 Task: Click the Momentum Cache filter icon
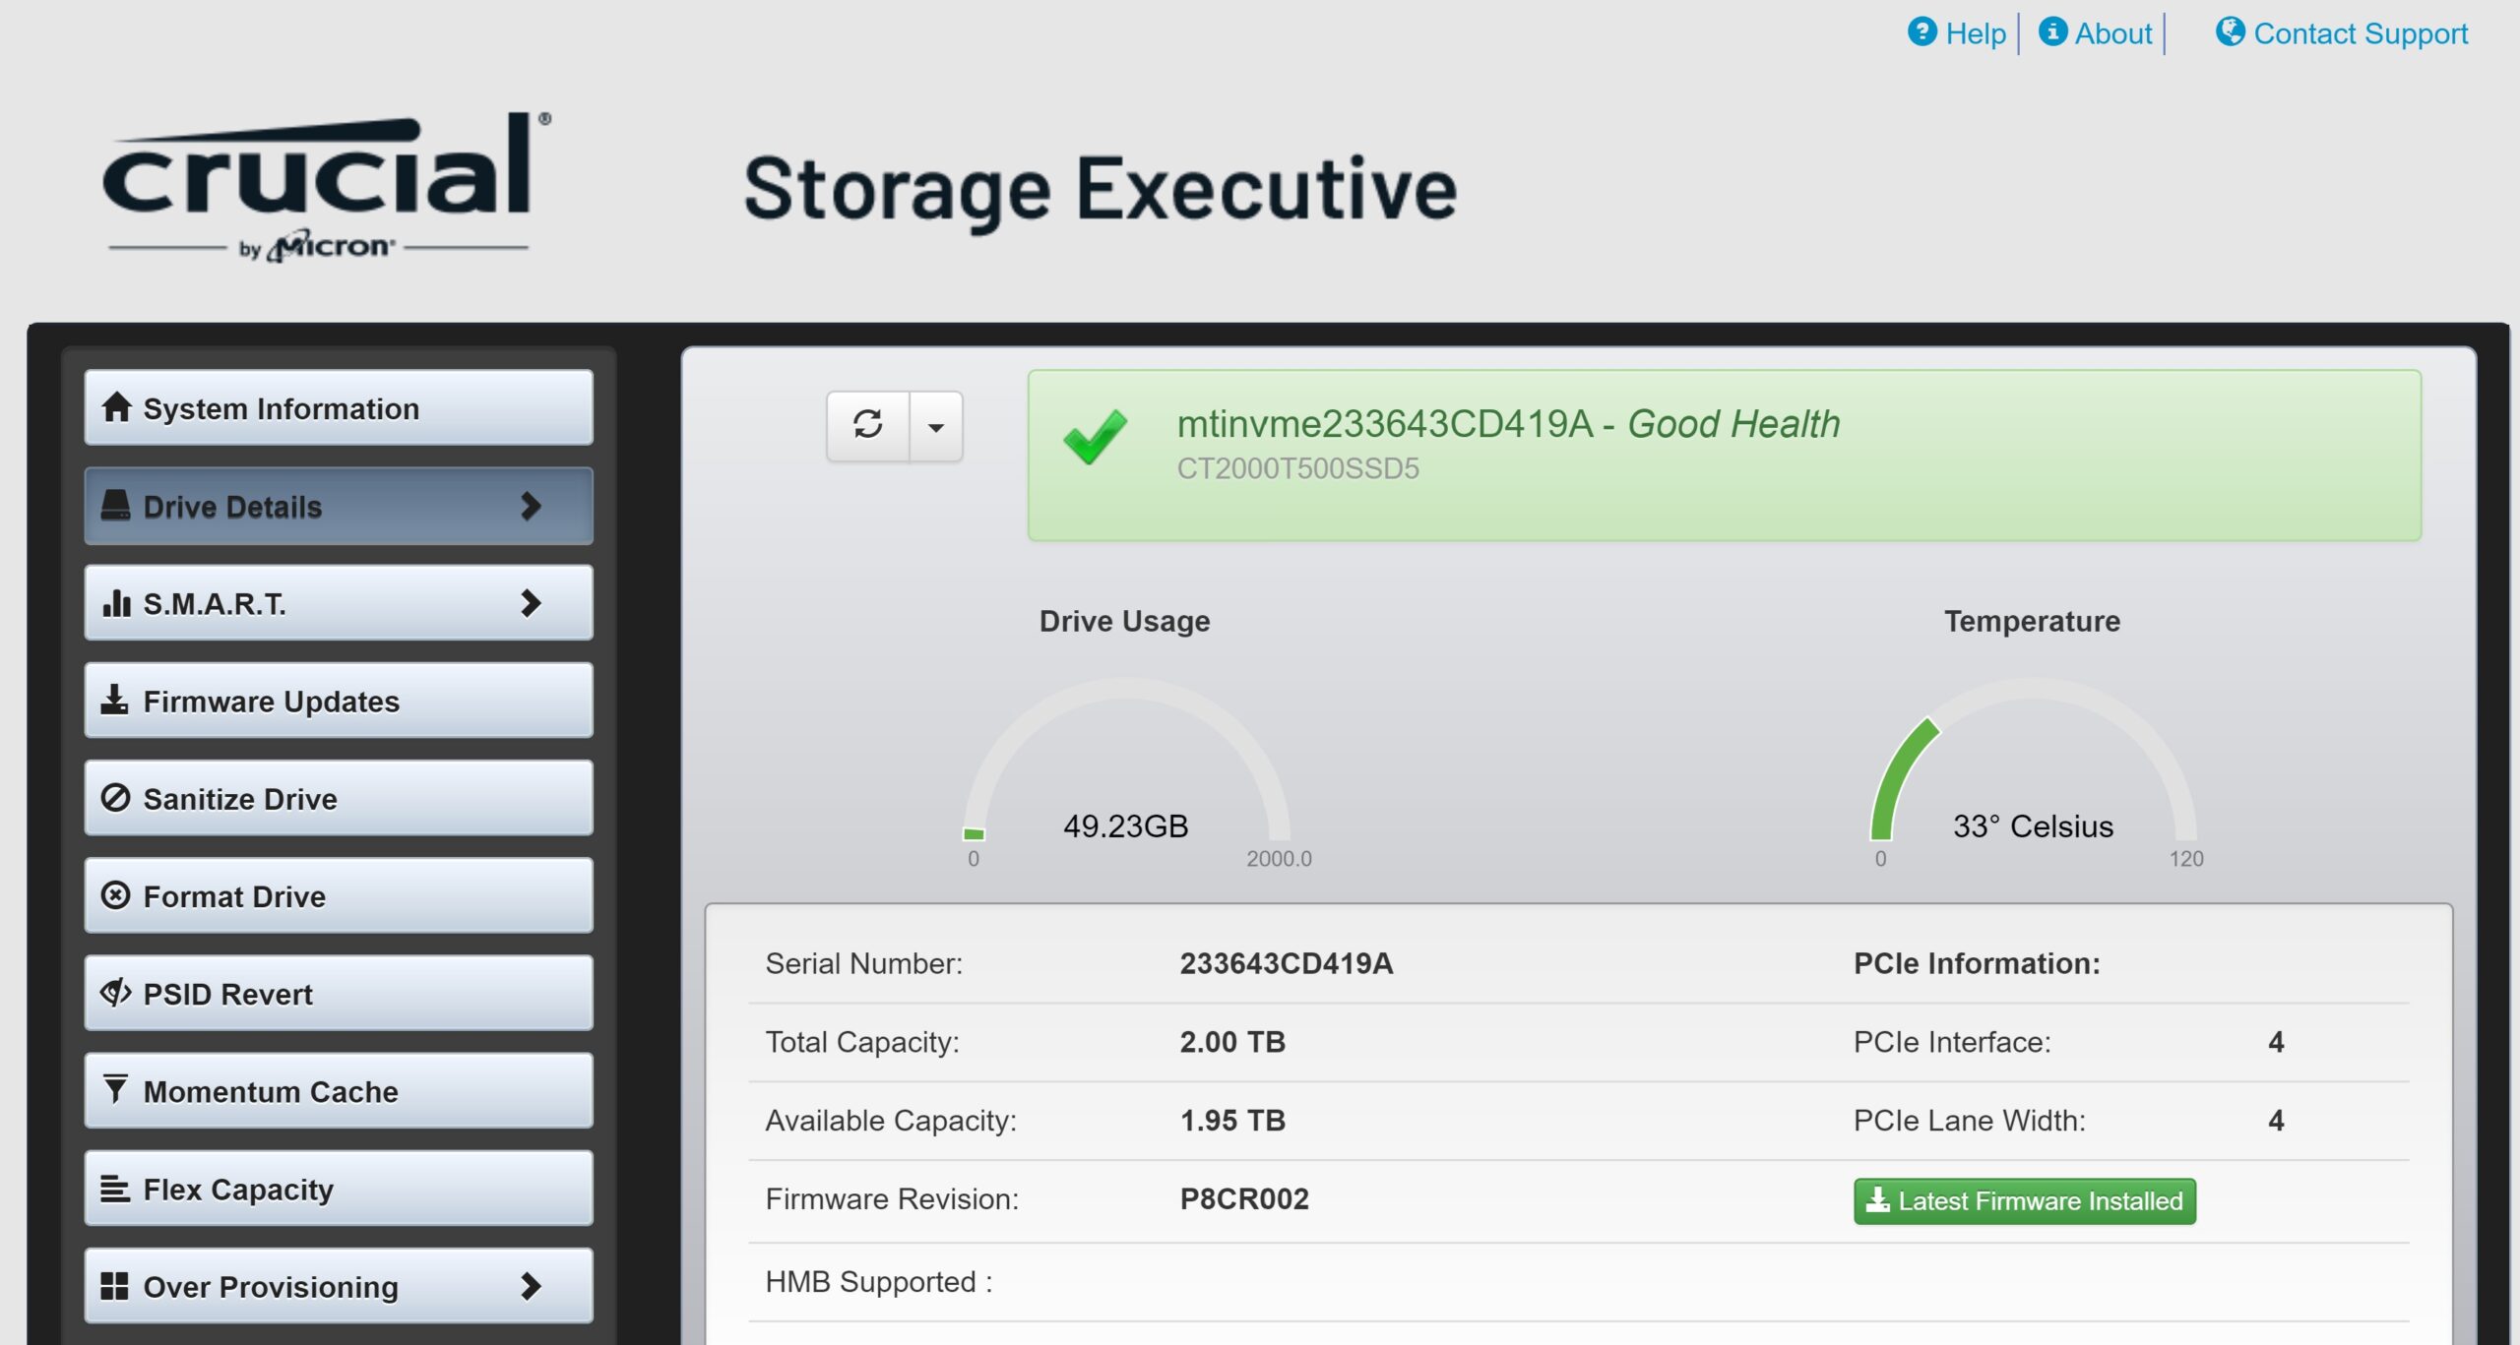[x=115, y=1088]
